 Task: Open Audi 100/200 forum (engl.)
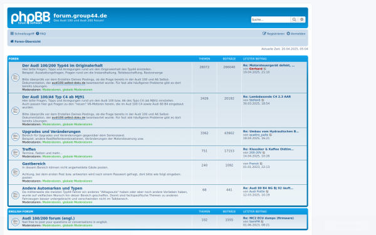[48, 218]
